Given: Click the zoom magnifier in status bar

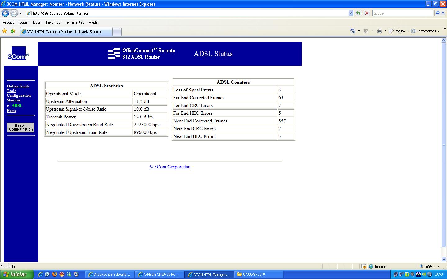Looking at the screenshot, I should pyautogui.click(x=422, y=267).
